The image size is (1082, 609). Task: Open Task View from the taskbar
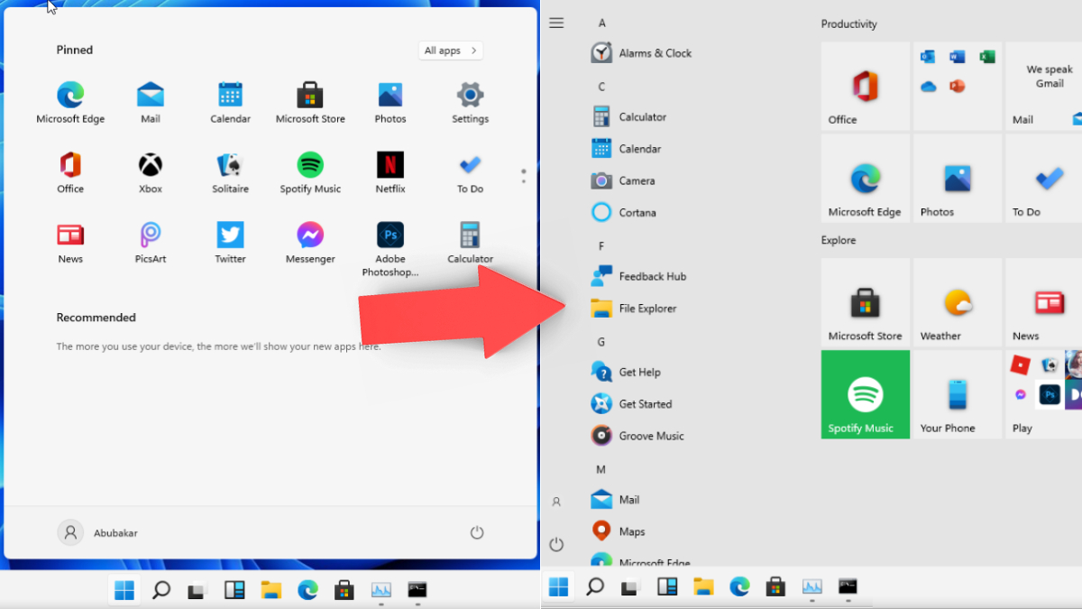[x=197, y=590]
